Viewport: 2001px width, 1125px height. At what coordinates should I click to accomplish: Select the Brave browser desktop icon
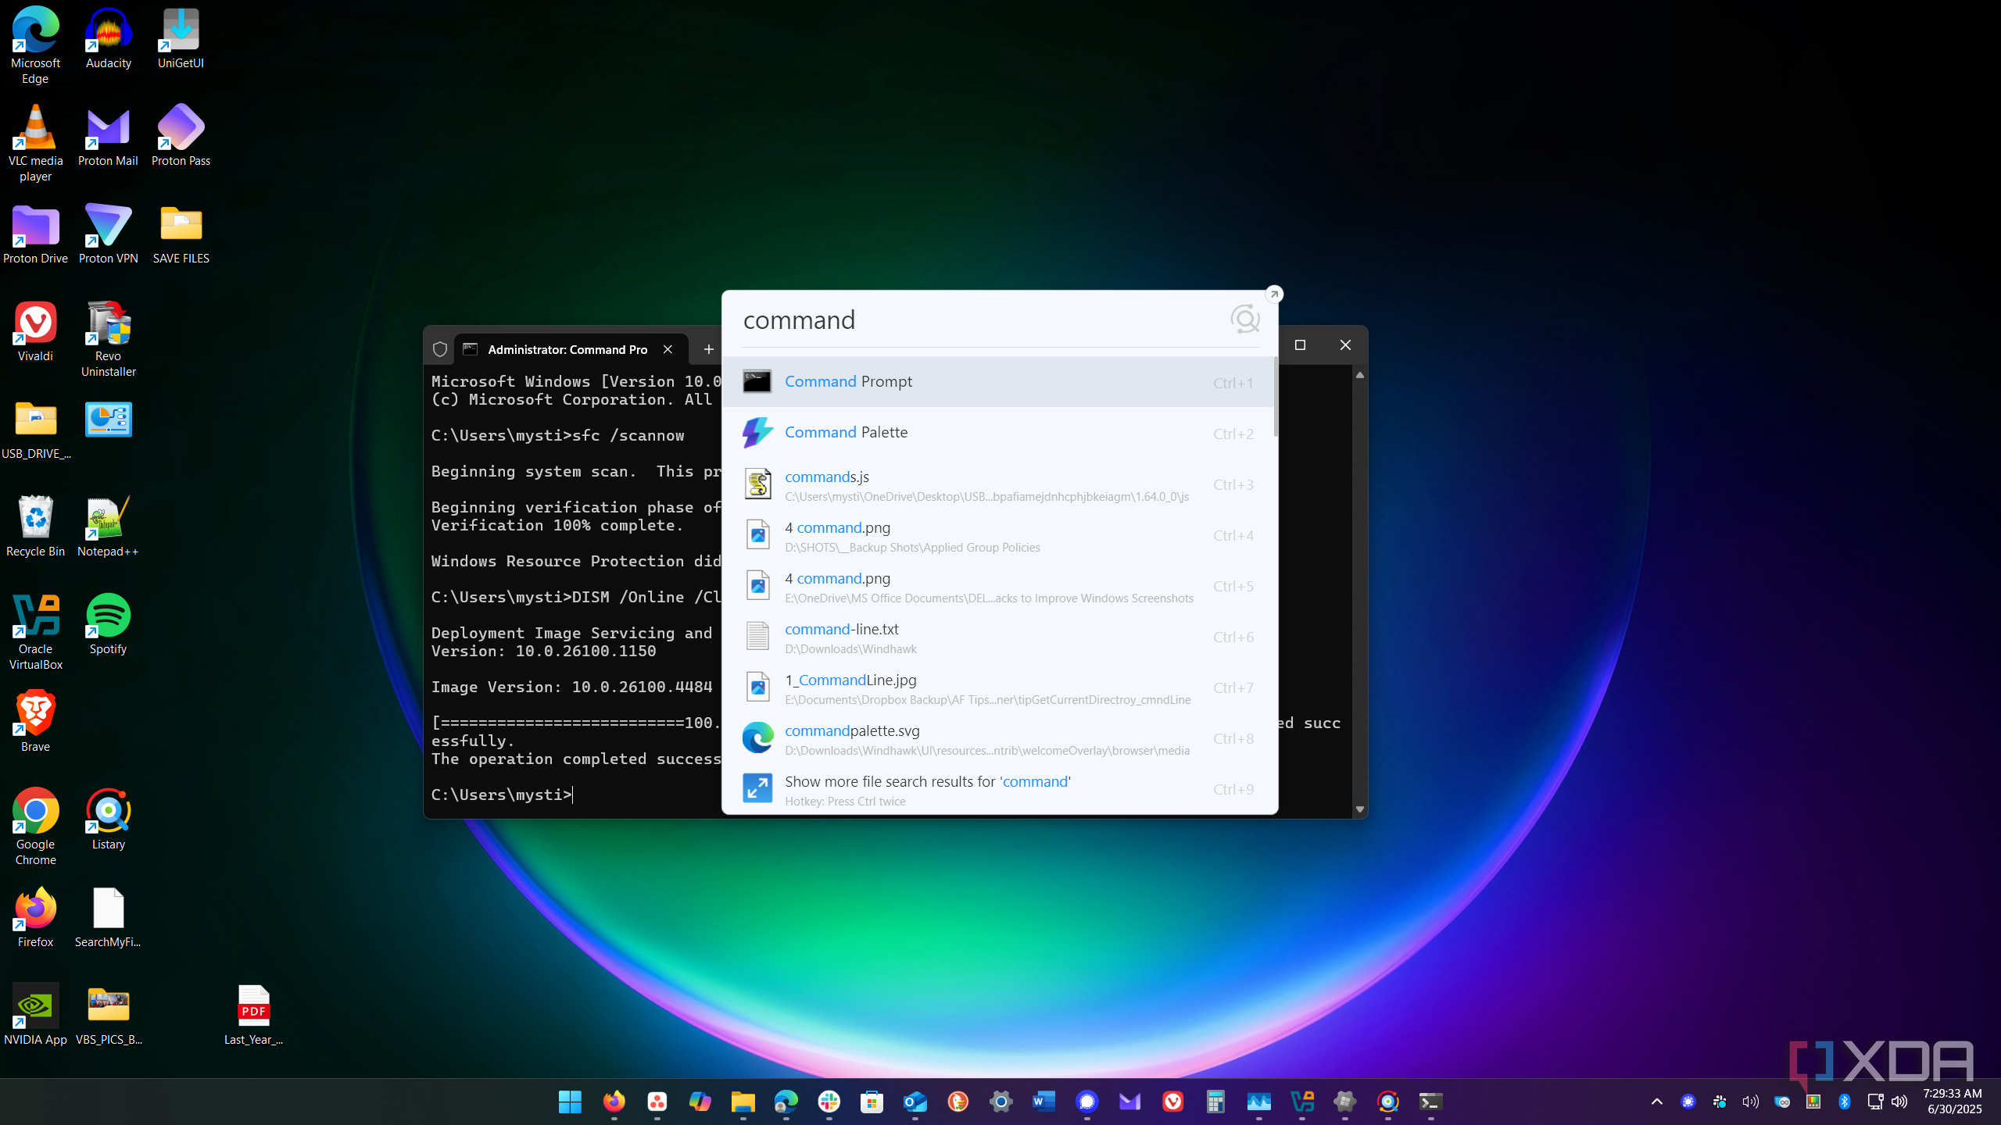pos(35,721)
